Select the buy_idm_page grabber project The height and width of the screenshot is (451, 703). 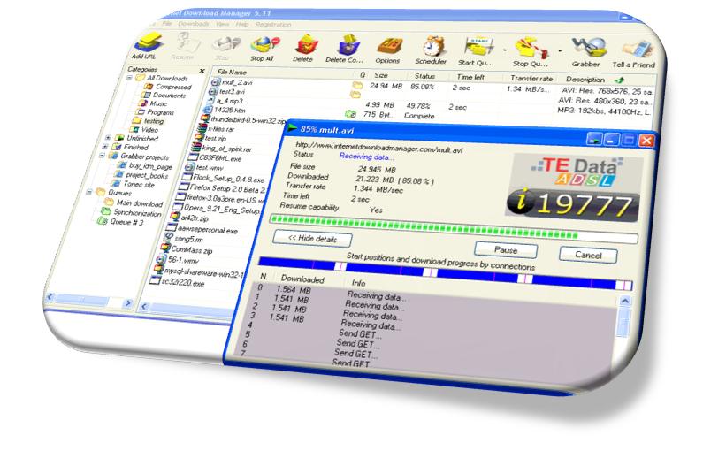(145, 166)
